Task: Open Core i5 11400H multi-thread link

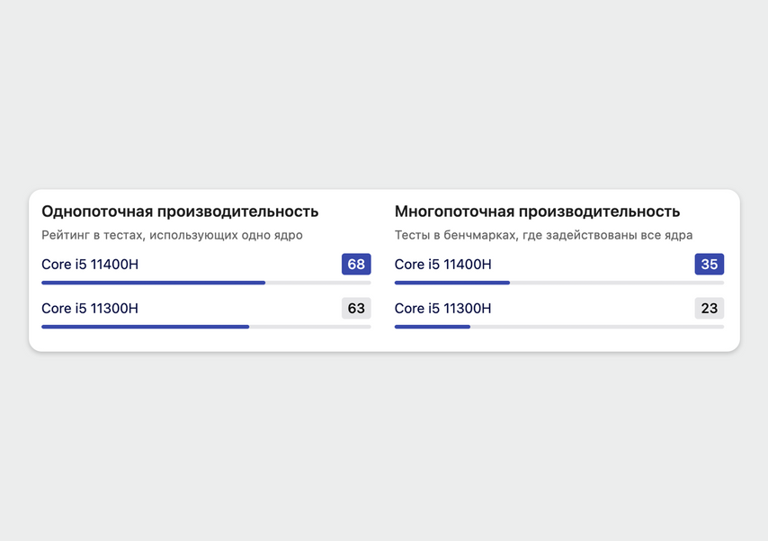Action: coord(442,265)
